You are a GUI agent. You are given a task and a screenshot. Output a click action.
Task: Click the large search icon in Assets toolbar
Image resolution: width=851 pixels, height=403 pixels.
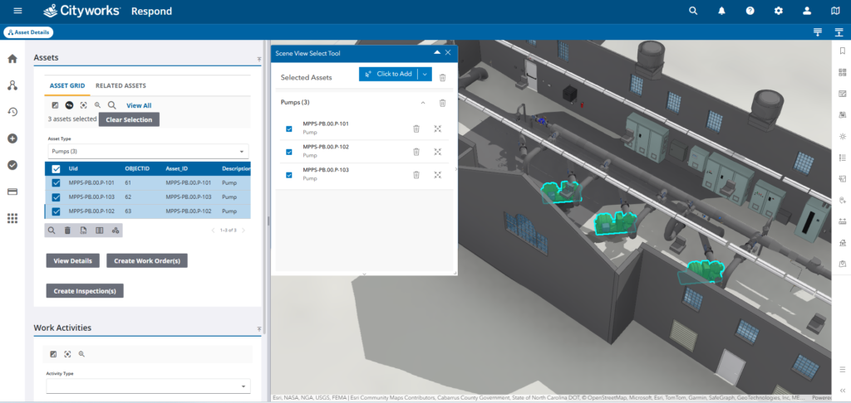(112, 105)
